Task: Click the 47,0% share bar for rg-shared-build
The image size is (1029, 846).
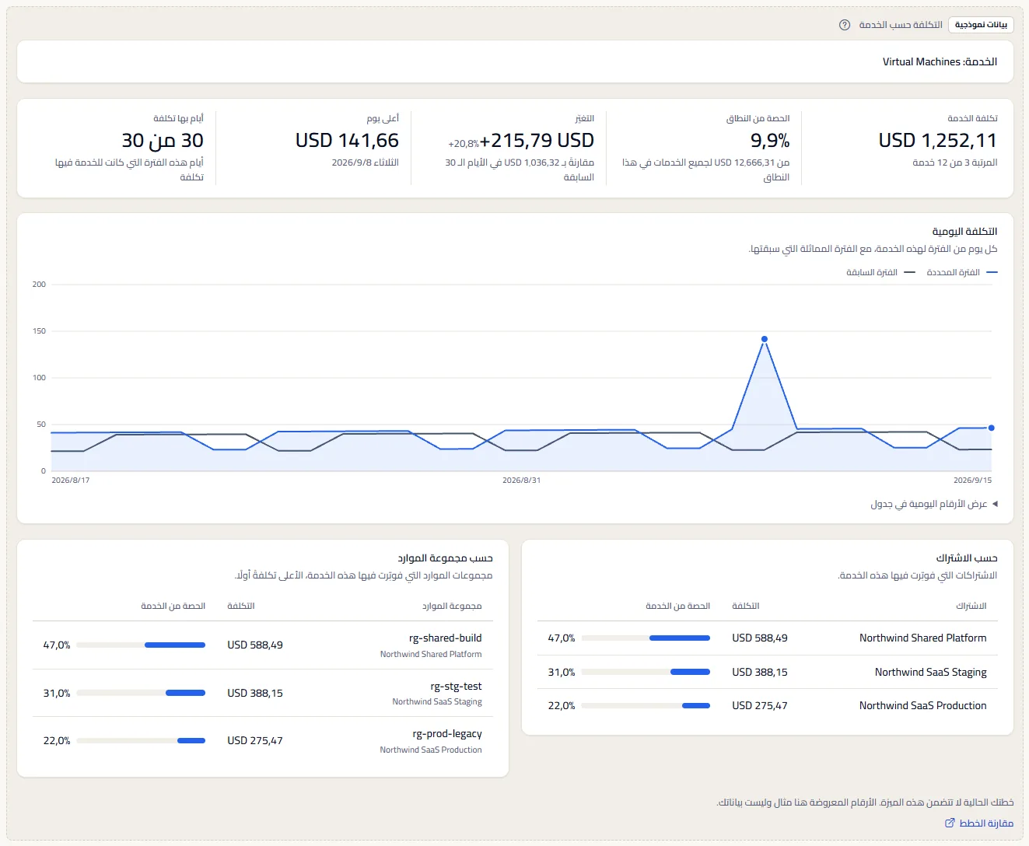Action: click(141, 645)
